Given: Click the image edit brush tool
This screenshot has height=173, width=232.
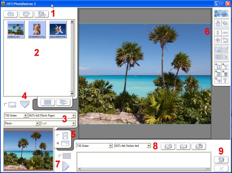Looking at the screenshot, I should 225,49.
